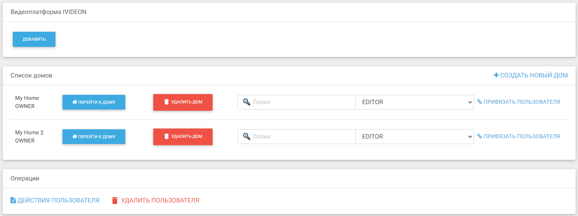This screenshot has height=216, width=578.
Task: Click the Логин field for My Home
Action: tap(303, 102)
